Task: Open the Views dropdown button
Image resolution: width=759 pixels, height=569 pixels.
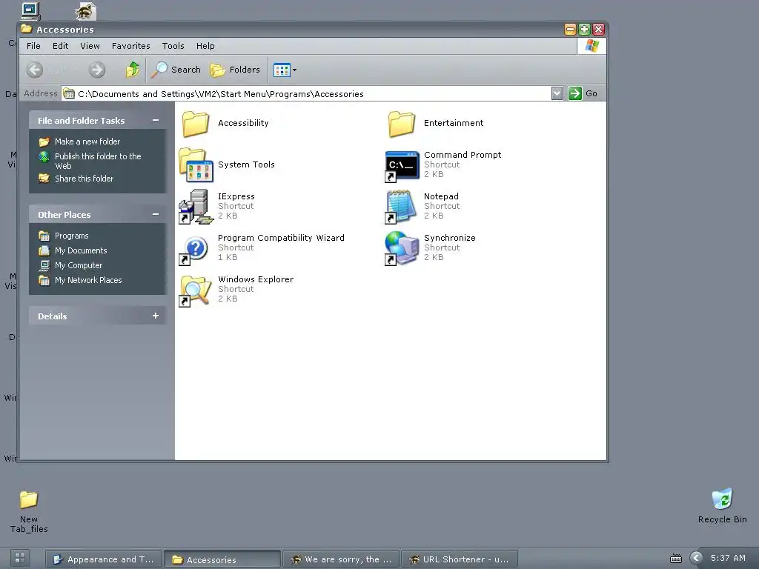Action: point(285,70)
